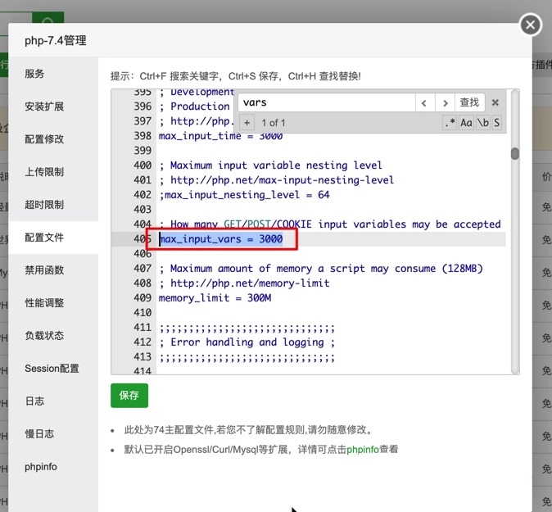The image size is (552, 512).
Task: Go to next search match arrow
Action: tap(445, 103)
